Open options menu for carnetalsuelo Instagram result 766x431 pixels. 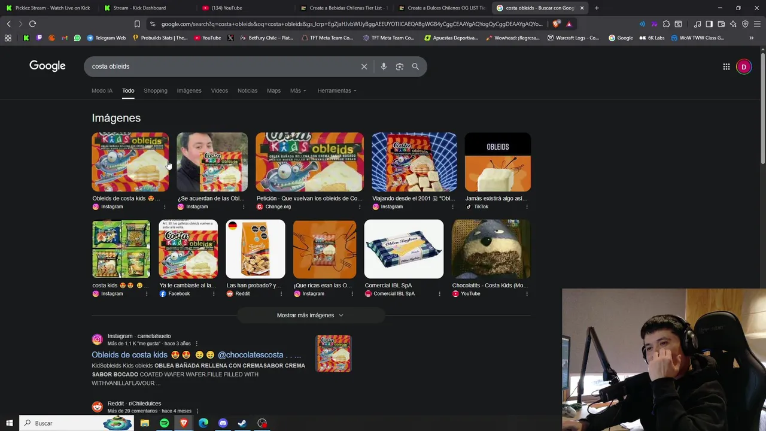point(196,344)
